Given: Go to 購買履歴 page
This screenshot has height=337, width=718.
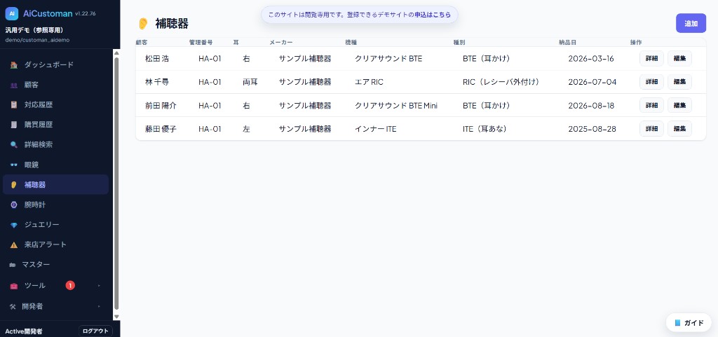Looking at the screenshot, I should (55, 125).
